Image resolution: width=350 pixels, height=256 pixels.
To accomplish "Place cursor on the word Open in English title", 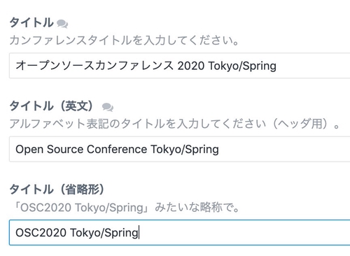I will click(x=29, y=150).
